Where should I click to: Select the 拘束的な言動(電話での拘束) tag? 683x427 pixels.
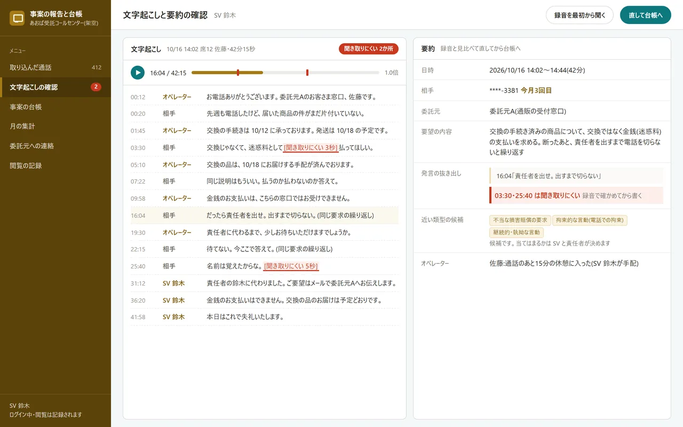coord(590,220)
